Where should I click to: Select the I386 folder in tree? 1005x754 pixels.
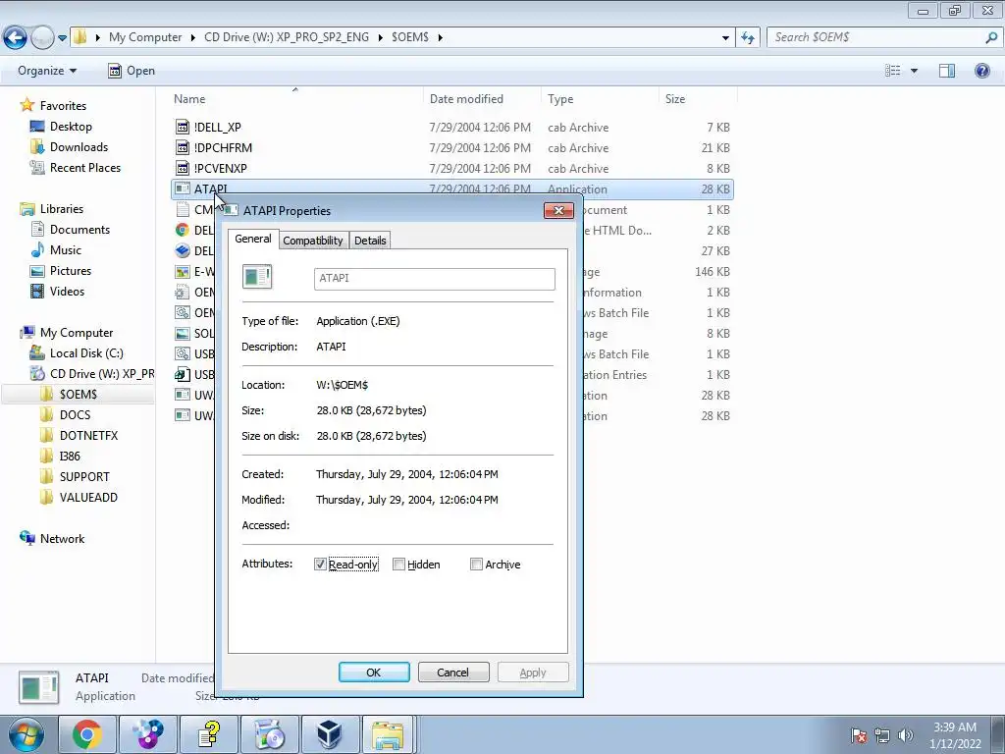[x=70, y=456]
